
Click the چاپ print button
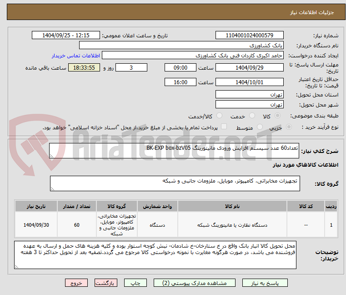click(135, 283)
